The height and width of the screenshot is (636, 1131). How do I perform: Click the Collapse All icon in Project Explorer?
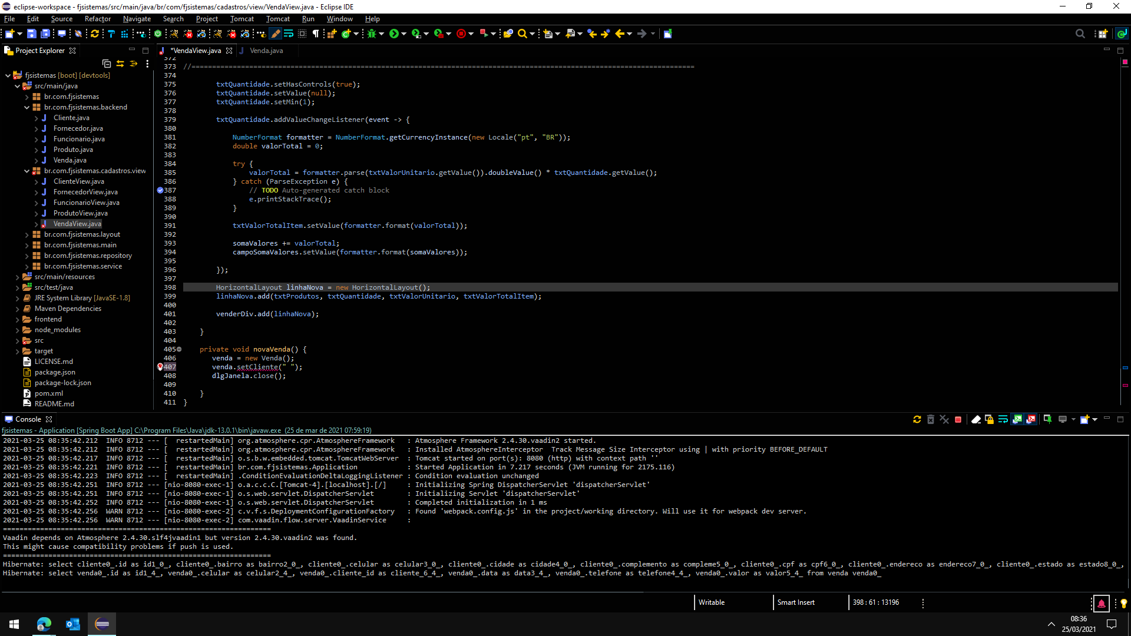pyautogui.click(x=107, y=64)
